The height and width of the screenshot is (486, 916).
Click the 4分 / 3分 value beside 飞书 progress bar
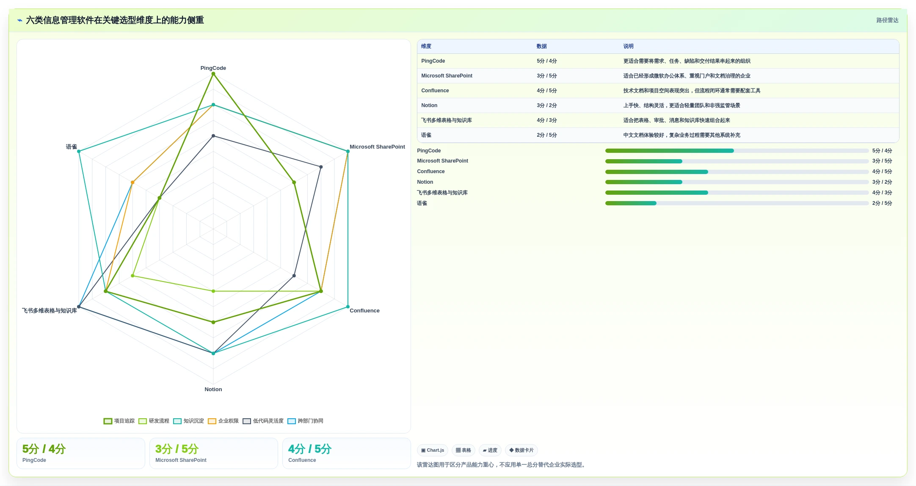click(x=882, y=193)
